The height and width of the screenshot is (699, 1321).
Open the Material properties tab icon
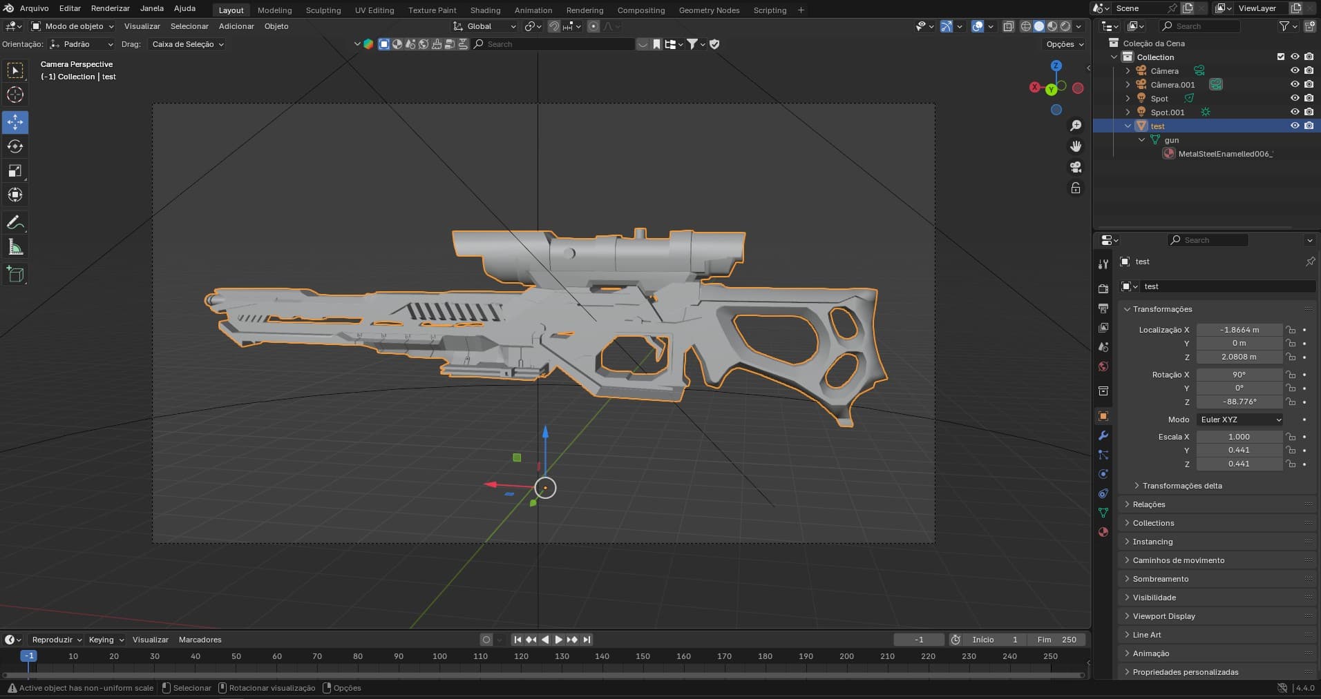[1103, 532]
